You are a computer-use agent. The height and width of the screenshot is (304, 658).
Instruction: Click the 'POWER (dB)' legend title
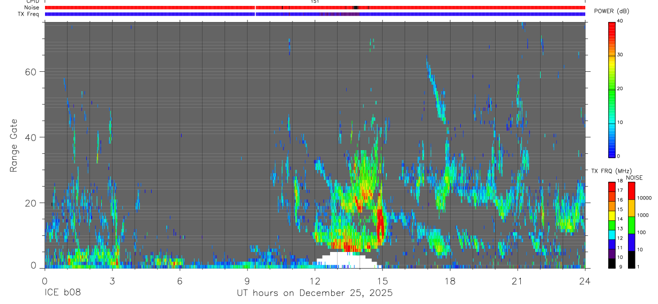coord(612,11)
